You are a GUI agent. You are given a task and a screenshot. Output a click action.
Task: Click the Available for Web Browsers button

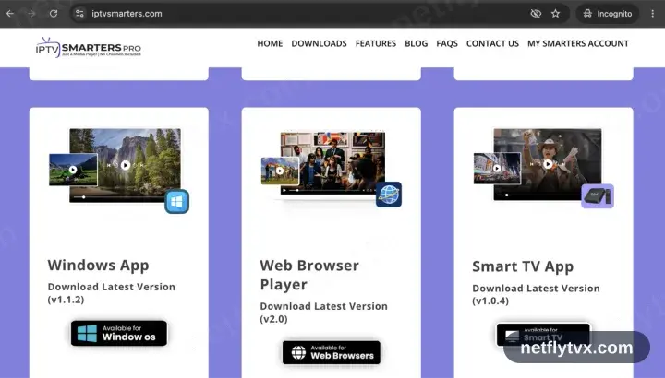pos(332,352)
